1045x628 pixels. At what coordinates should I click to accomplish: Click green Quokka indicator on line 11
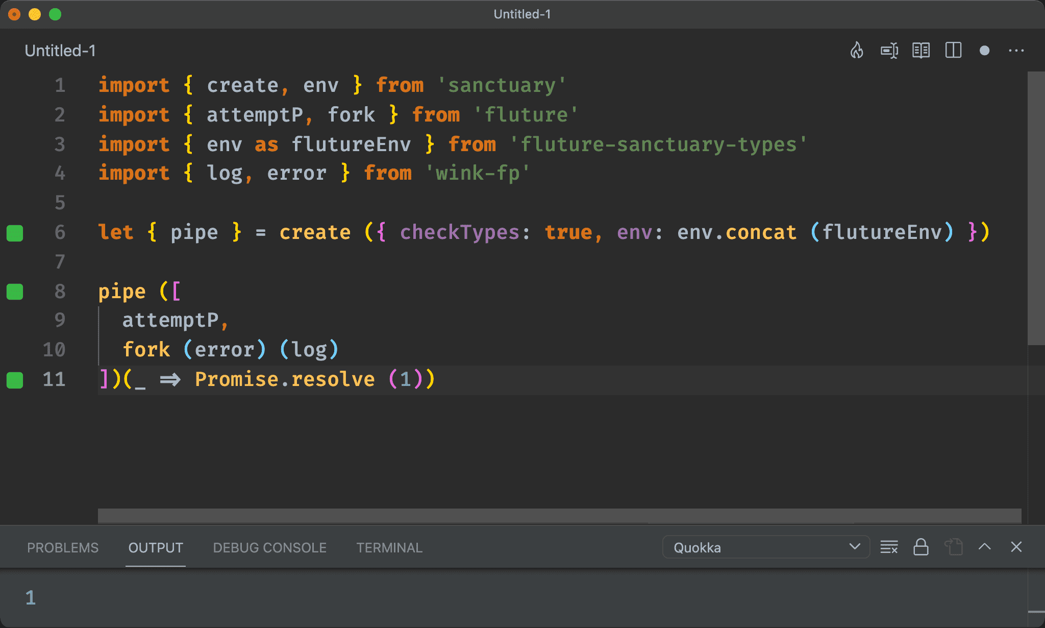[15, 380]
